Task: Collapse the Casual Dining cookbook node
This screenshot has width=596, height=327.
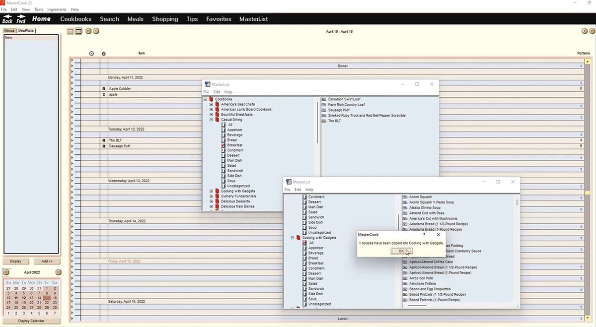Action: 211,120
